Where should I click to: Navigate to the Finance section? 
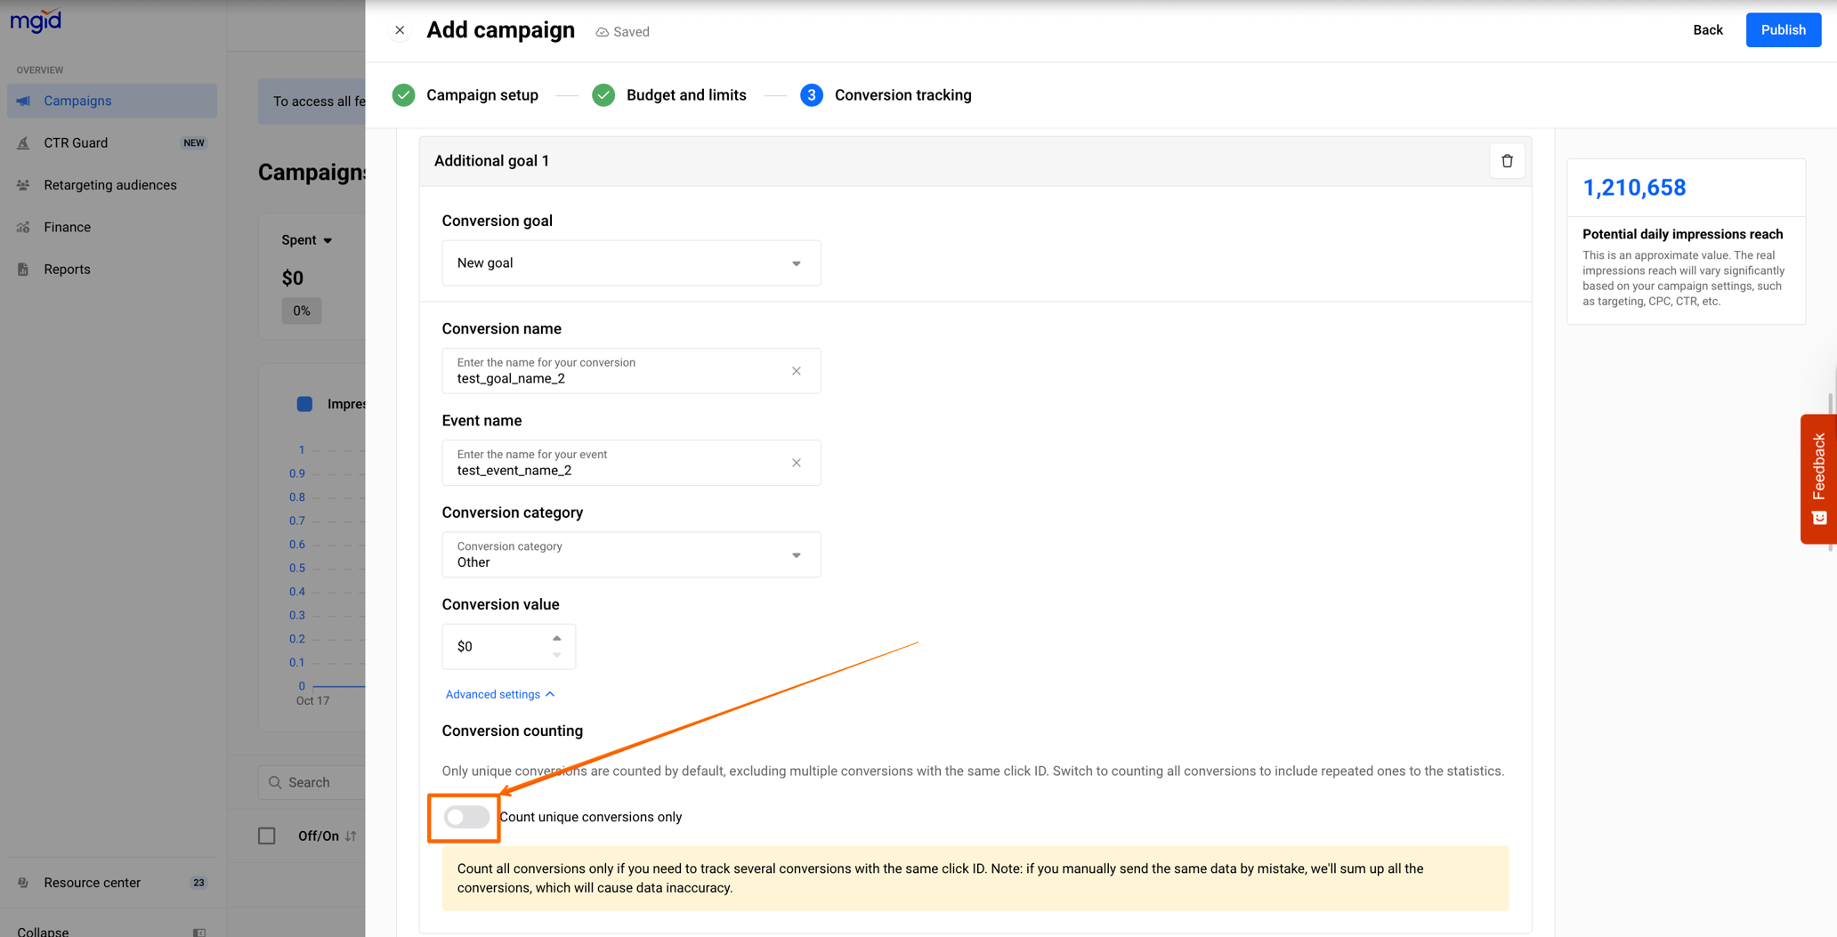pyautogui.click(x=67, y=227)
